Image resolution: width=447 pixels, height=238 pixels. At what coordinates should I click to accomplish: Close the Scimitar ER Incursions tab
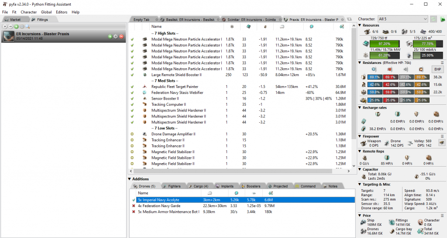[x=280, y=20]
